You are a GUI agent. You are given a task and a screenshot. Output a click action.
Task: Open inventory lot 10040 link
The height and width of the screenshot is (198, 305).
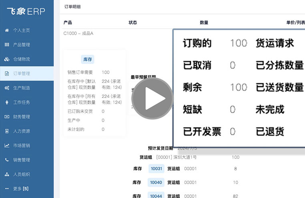click(x=156, y=182)
